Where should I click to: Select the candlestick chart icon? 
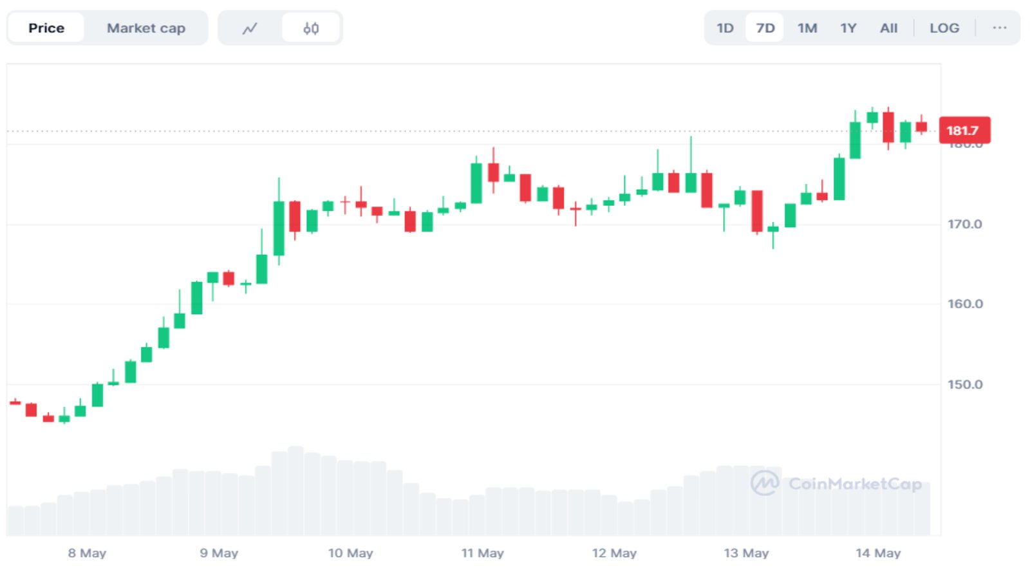[x=311, y=28]
